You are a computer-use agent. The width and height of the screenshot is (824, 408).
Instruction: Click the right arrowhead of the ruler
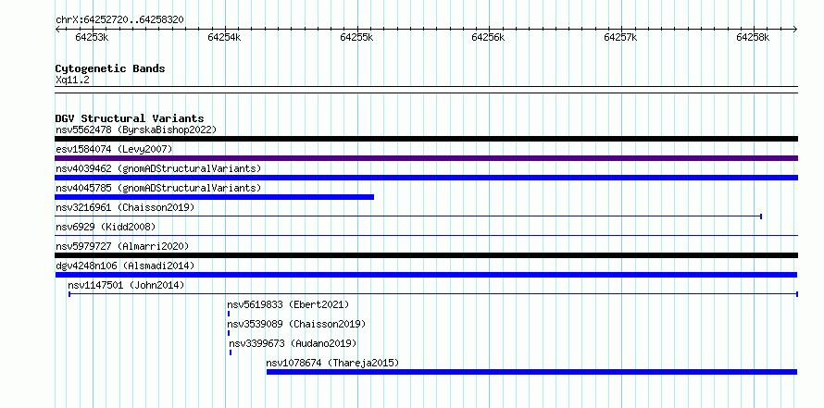pos(795,29)
